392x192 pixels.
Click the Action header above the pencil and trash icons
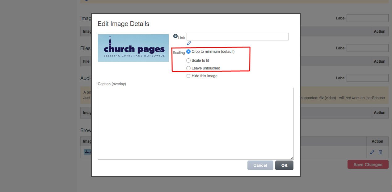point(377,141)
